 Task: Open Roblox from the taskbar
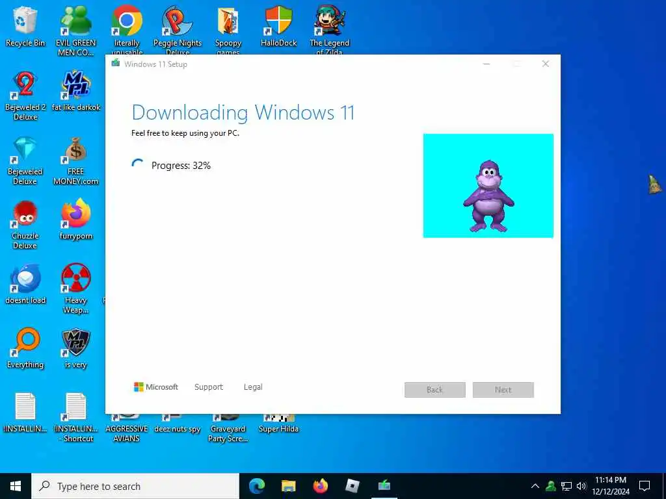click(353, 486)
